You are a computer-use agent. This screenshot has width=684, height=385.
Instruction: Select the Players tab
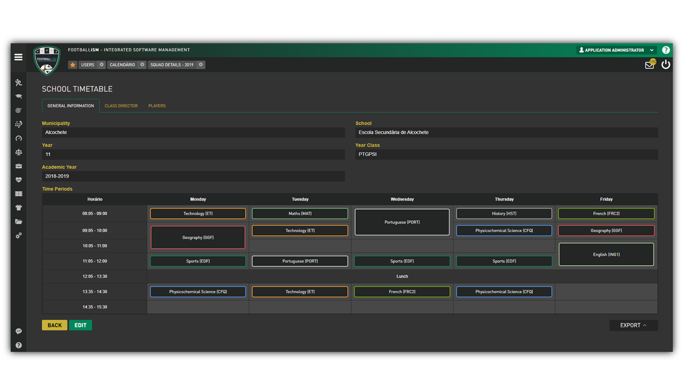(x=157, y=106)
